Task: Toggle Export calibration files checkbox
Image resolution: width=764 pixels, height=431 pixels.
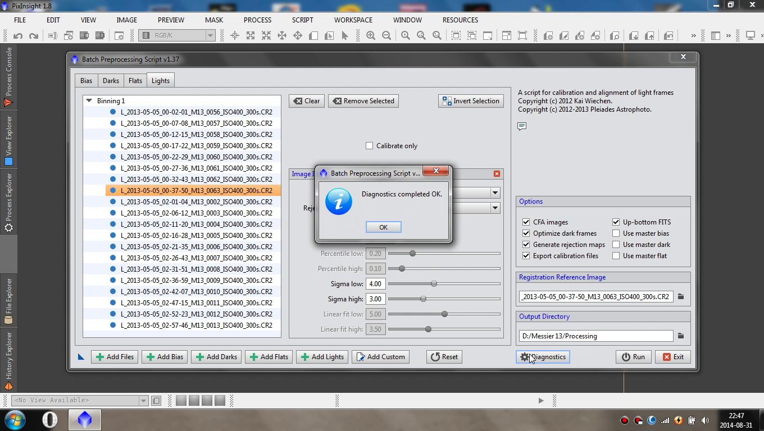Action: (x=526, y=256)
